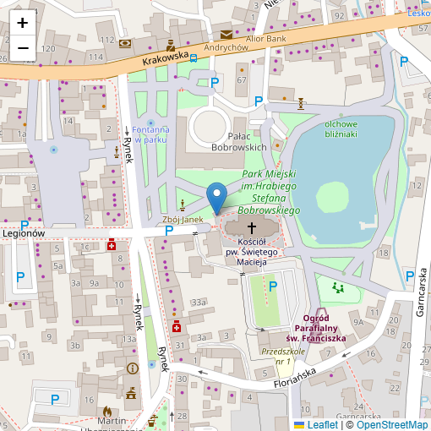Click the Zbój Janek statue icon
The height and width of the screenshot is (431, 431).
point(183,205)
